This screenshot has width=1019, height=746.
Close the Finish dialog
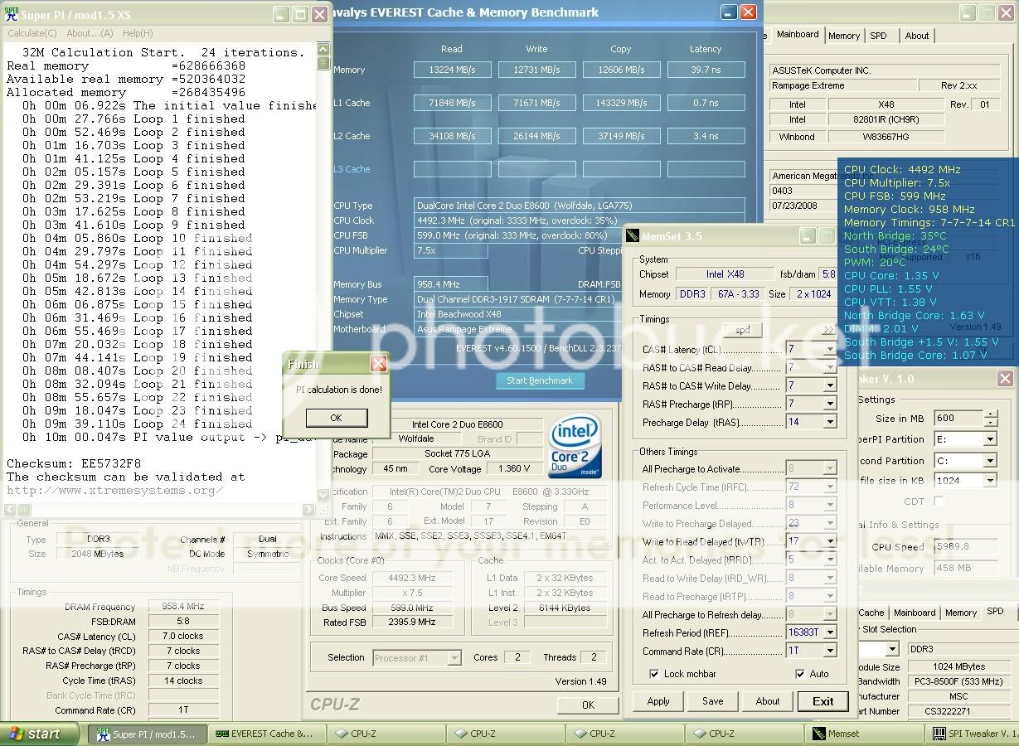[378, 364]
